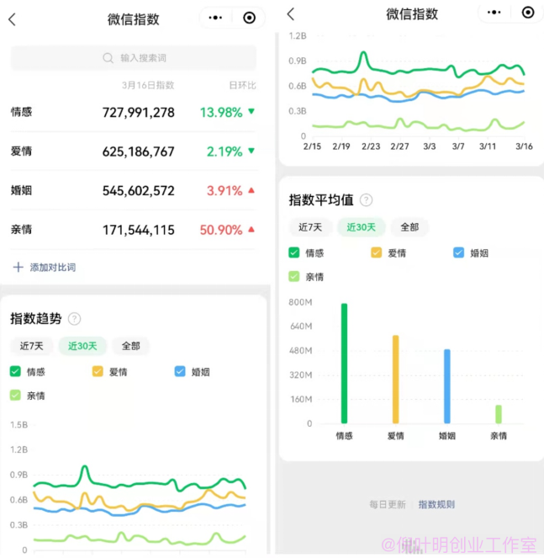Tap the blue 婚姻 bar in average chart
The width and height of the screenshot is (544, 558).
(447, 386)
